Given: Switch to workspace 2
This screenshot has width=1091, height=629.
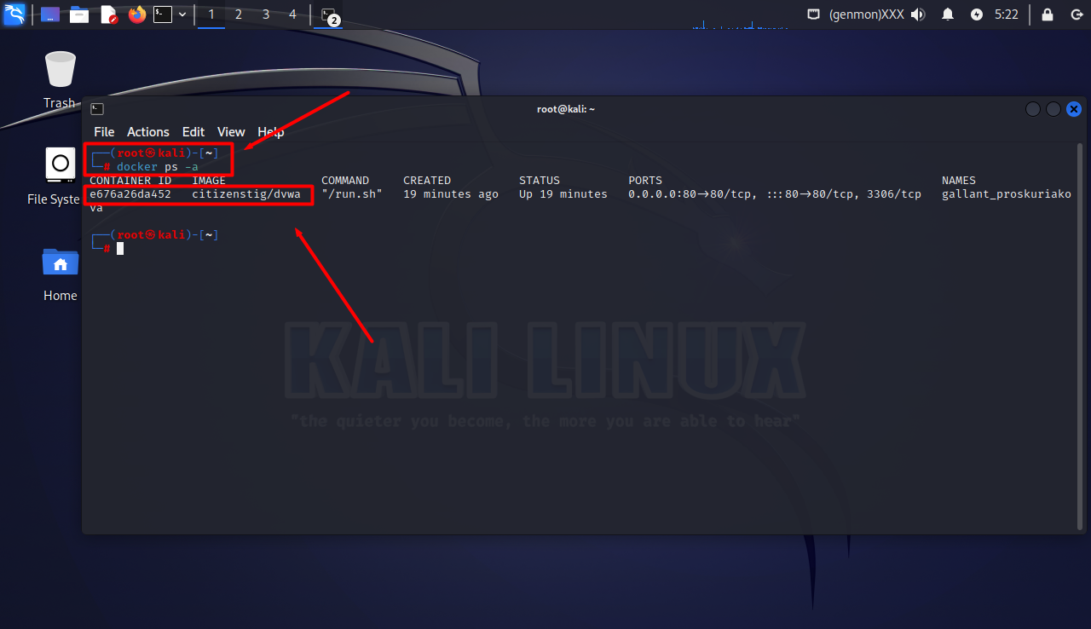Looking at the screenshot, I should pos(238,14).
